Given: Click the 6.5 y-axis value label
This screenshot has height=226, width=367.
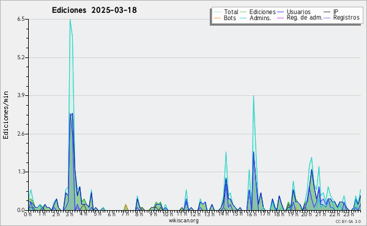Looking at the screenshot, I should tap(21, 19).
